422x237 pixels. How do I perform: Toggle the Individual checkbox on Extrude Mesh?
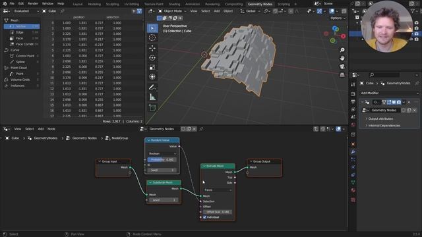coord(204,217)
